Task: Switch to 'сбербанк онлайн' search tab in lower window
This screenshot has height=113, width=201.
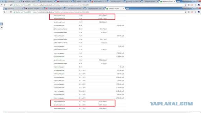Action: coord(95,8)
